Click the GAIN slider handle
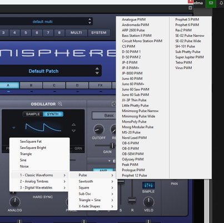 click(x=112, y=146)
